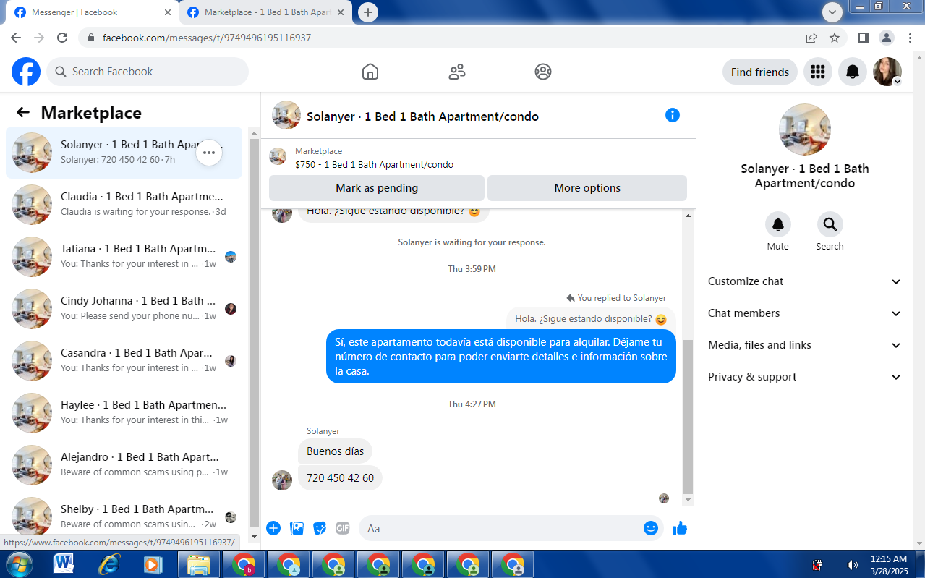Open Alejandro's conversation
The height and width of the screenshot is (578, 925).
(x=124, y=465)
